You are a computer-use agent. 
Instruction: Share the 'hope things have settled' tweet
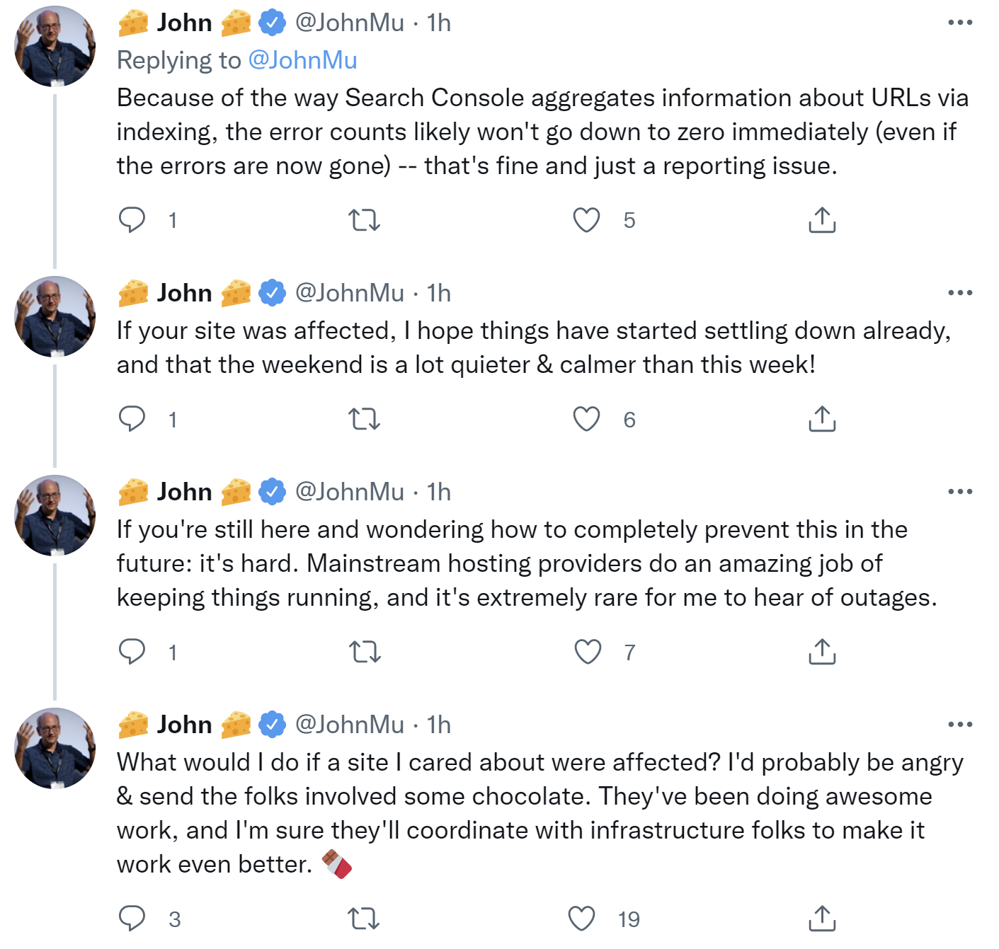821,419
